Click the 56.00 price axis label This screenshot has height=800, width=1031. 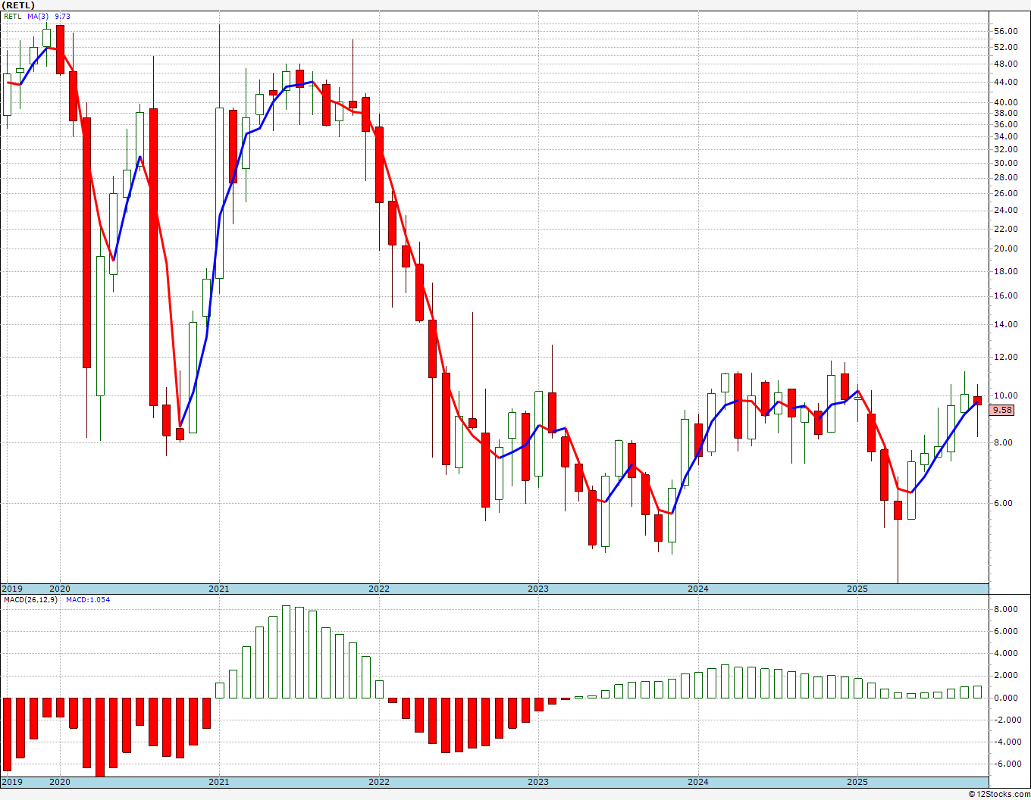pyautogui.click(x=1005, y=31)
